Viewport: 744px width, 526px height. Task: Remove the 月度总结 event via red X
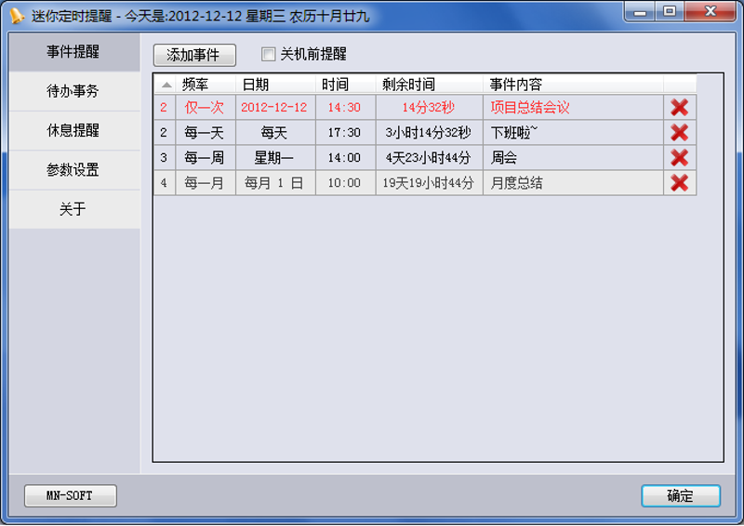tap(680, 183)
